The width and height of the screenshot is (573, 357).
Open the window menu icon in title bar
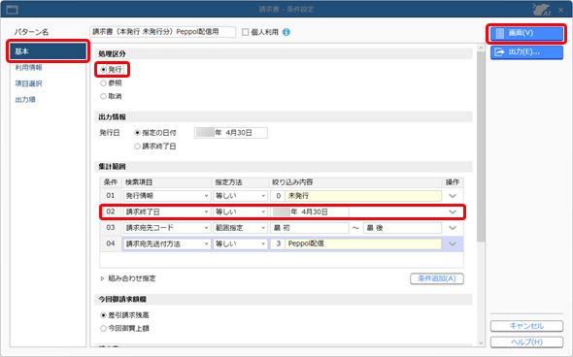point(12,10)
